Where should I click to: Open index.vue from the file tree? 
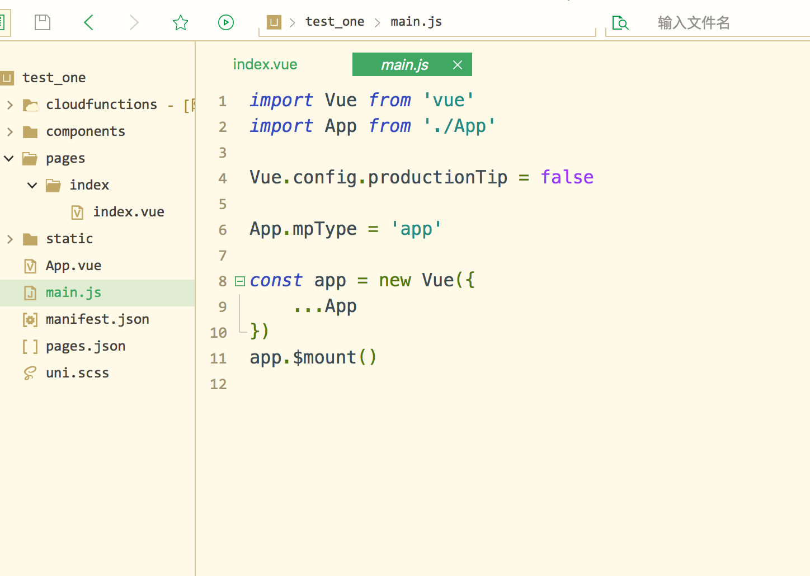point(129,212)
